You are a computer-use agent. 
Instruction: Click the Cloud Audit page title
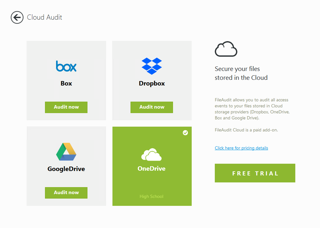point(44,17)
